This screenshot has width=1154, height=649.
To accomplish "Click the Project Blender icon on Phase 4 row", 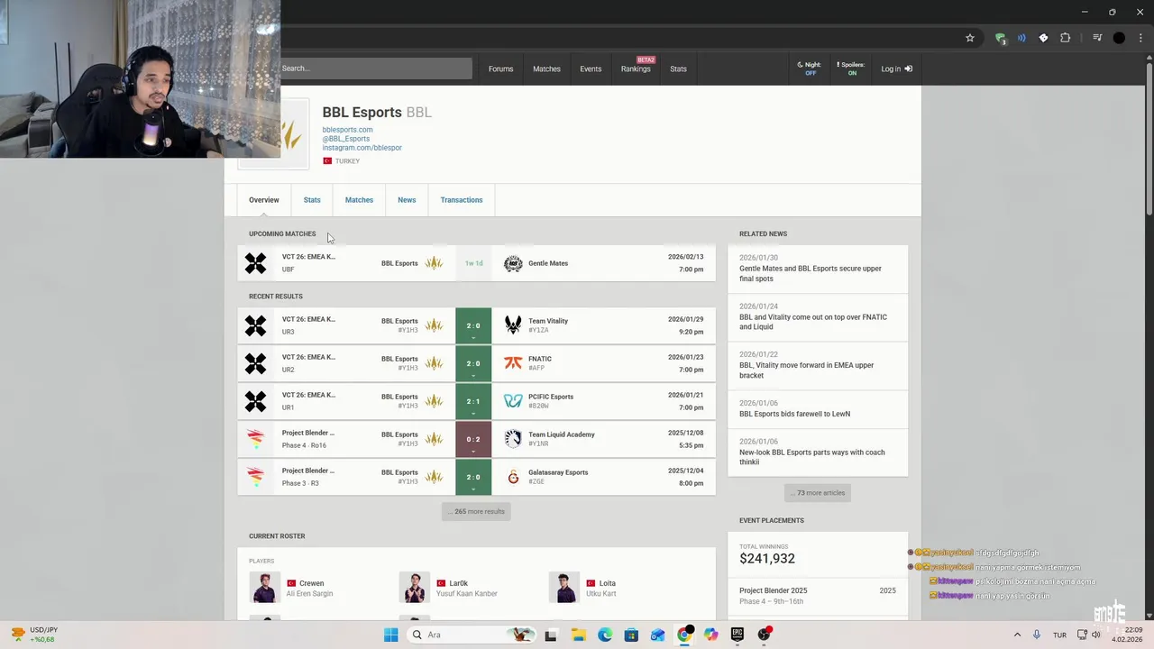I will pyautogui.click(x=256, y=439).
